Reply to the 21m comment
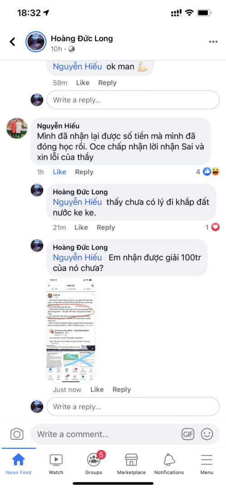Image resolution: width=226 pixels, height=489 pixels. [x=106, y=227]
